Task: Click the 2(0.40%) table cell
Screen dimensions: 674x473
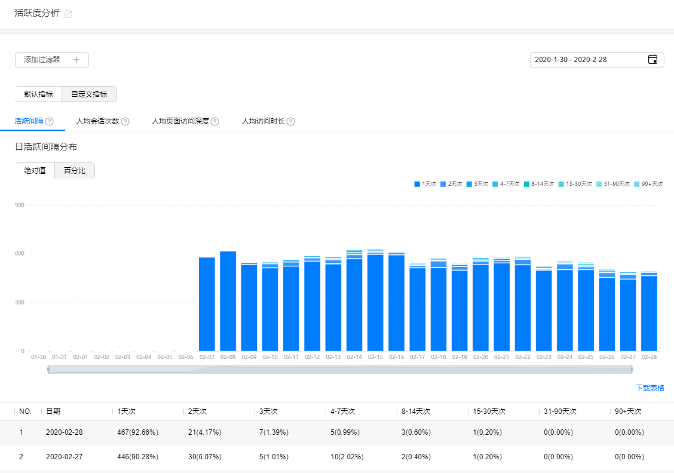Action: (x=416, y=457)
